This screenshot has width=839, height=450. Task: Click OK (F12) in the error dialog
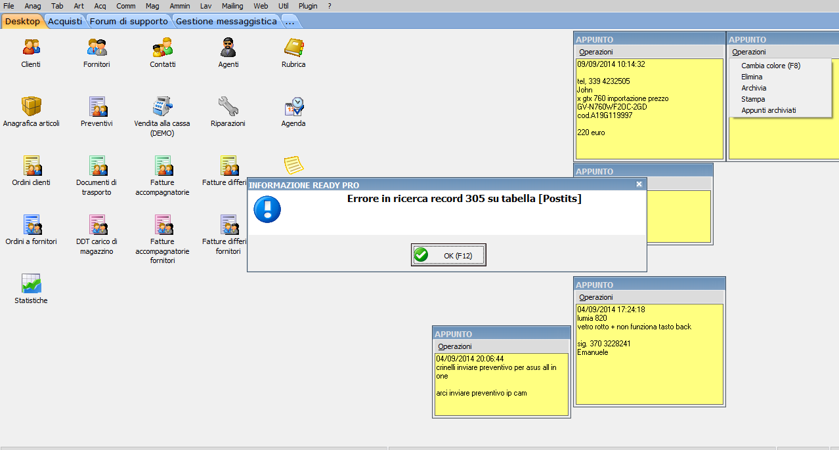[448, 255]
